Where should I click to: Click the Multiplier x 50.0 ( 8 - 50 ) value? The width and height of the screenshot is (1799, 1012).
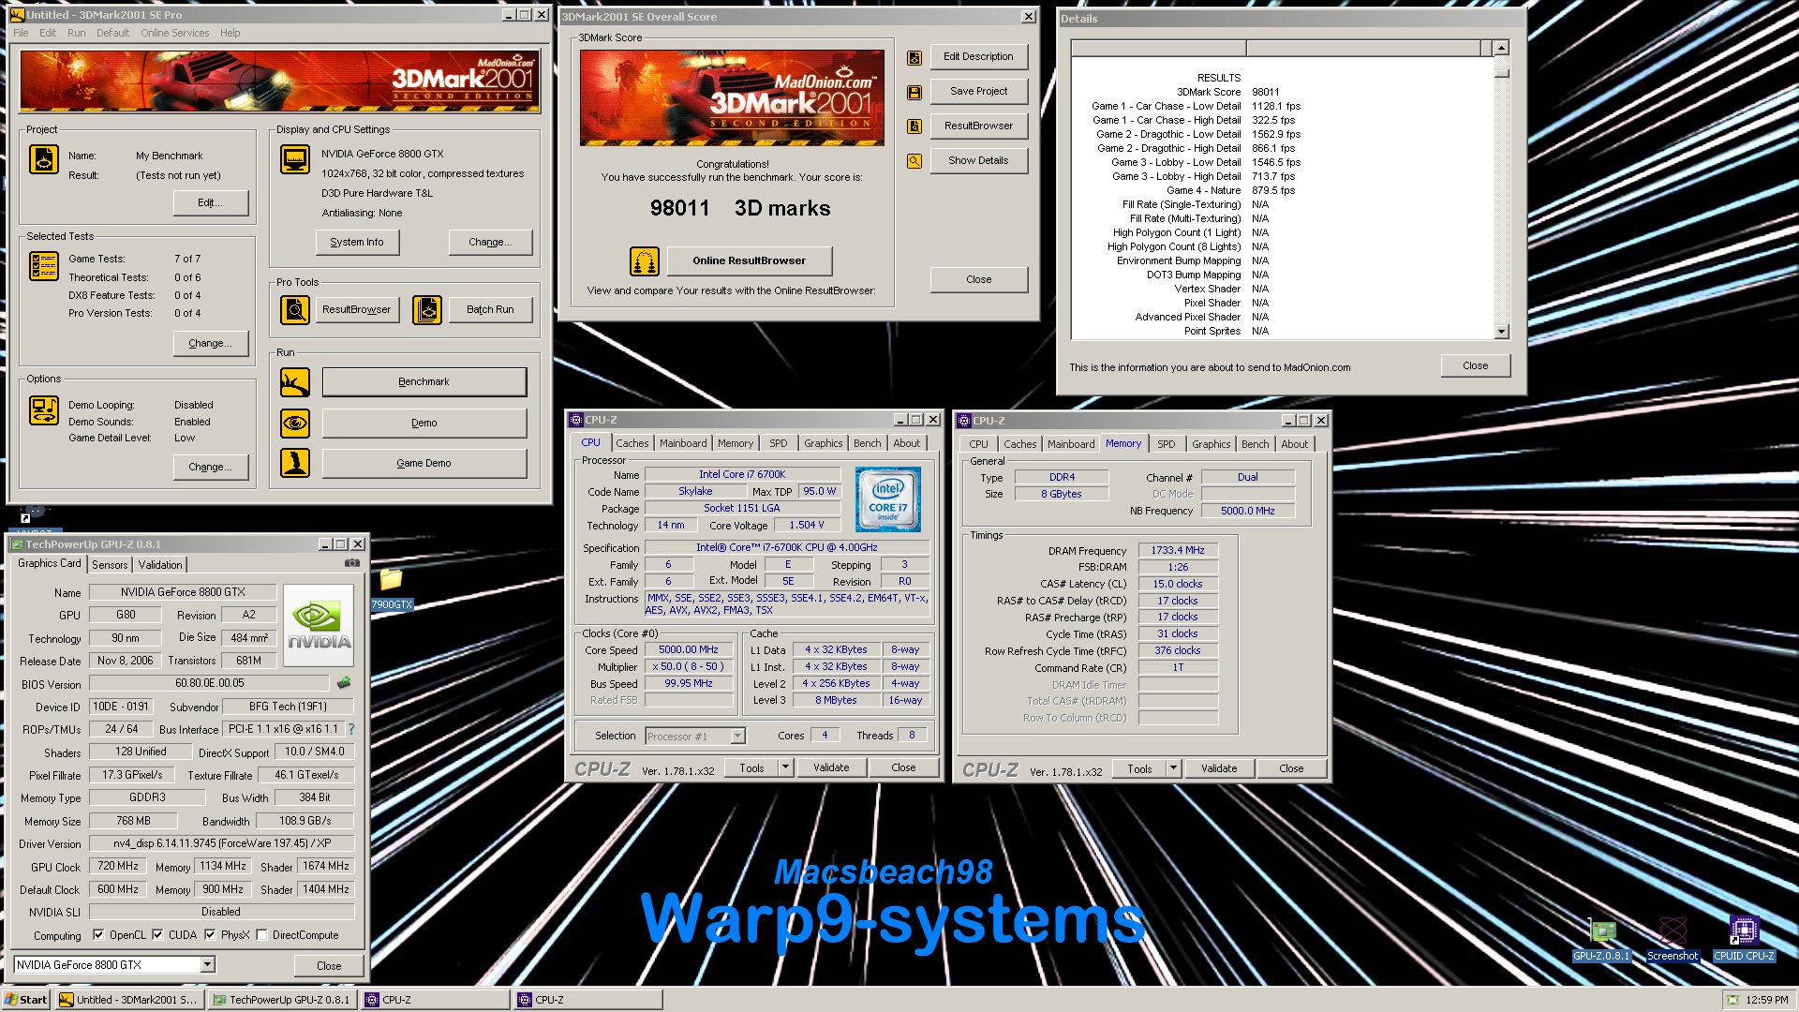point(689,666)
